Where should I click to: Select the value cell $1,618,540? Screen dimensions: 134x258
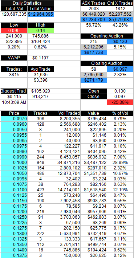(x=93, y=190)
